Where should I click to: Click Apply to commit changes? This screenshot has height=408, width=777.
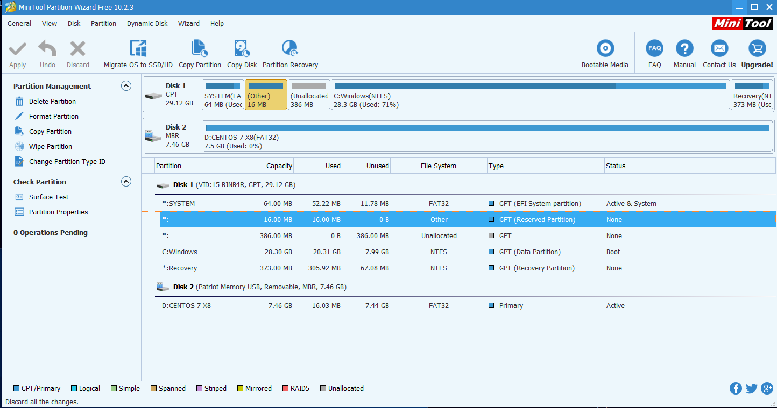17,52
